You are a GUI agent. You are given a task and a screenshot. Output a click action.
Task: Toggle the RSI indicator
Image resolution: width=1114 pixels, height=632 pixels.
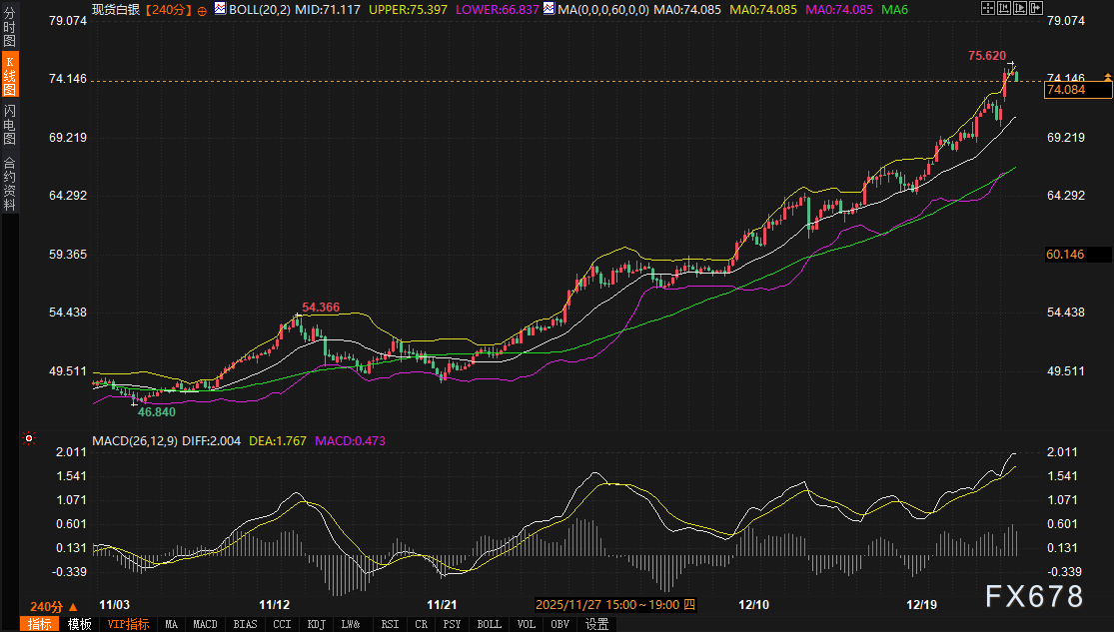pyautogui.click(x=388, y=625)
